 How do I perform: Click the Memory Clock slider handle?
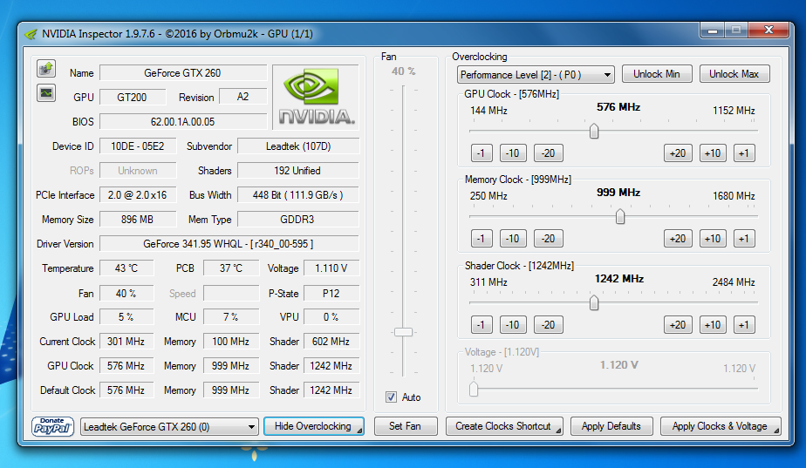(620, 217)
